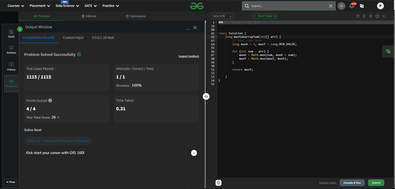Click the Time Taken value 0.31

121,109
